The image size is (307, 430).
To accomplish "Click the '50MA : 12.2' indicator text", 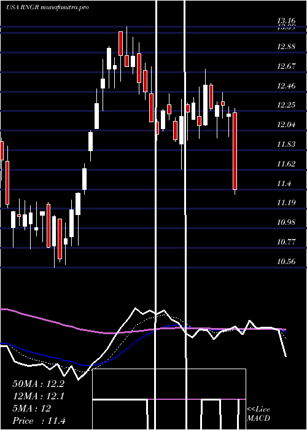I will click(x=38, y=384).
